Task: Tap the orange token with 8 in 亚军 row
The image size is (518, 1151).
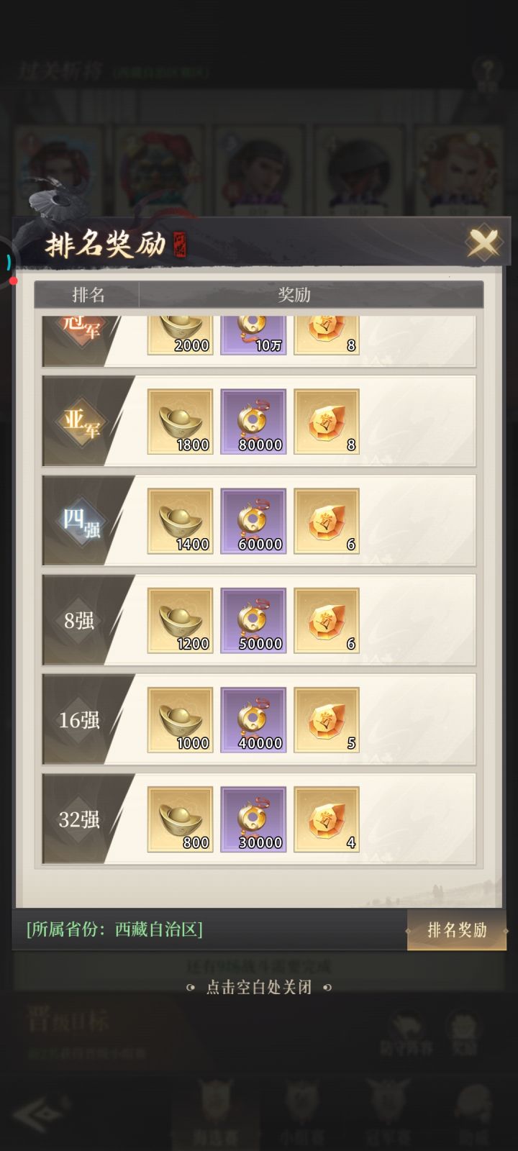Action: click(x=327, y=422)
